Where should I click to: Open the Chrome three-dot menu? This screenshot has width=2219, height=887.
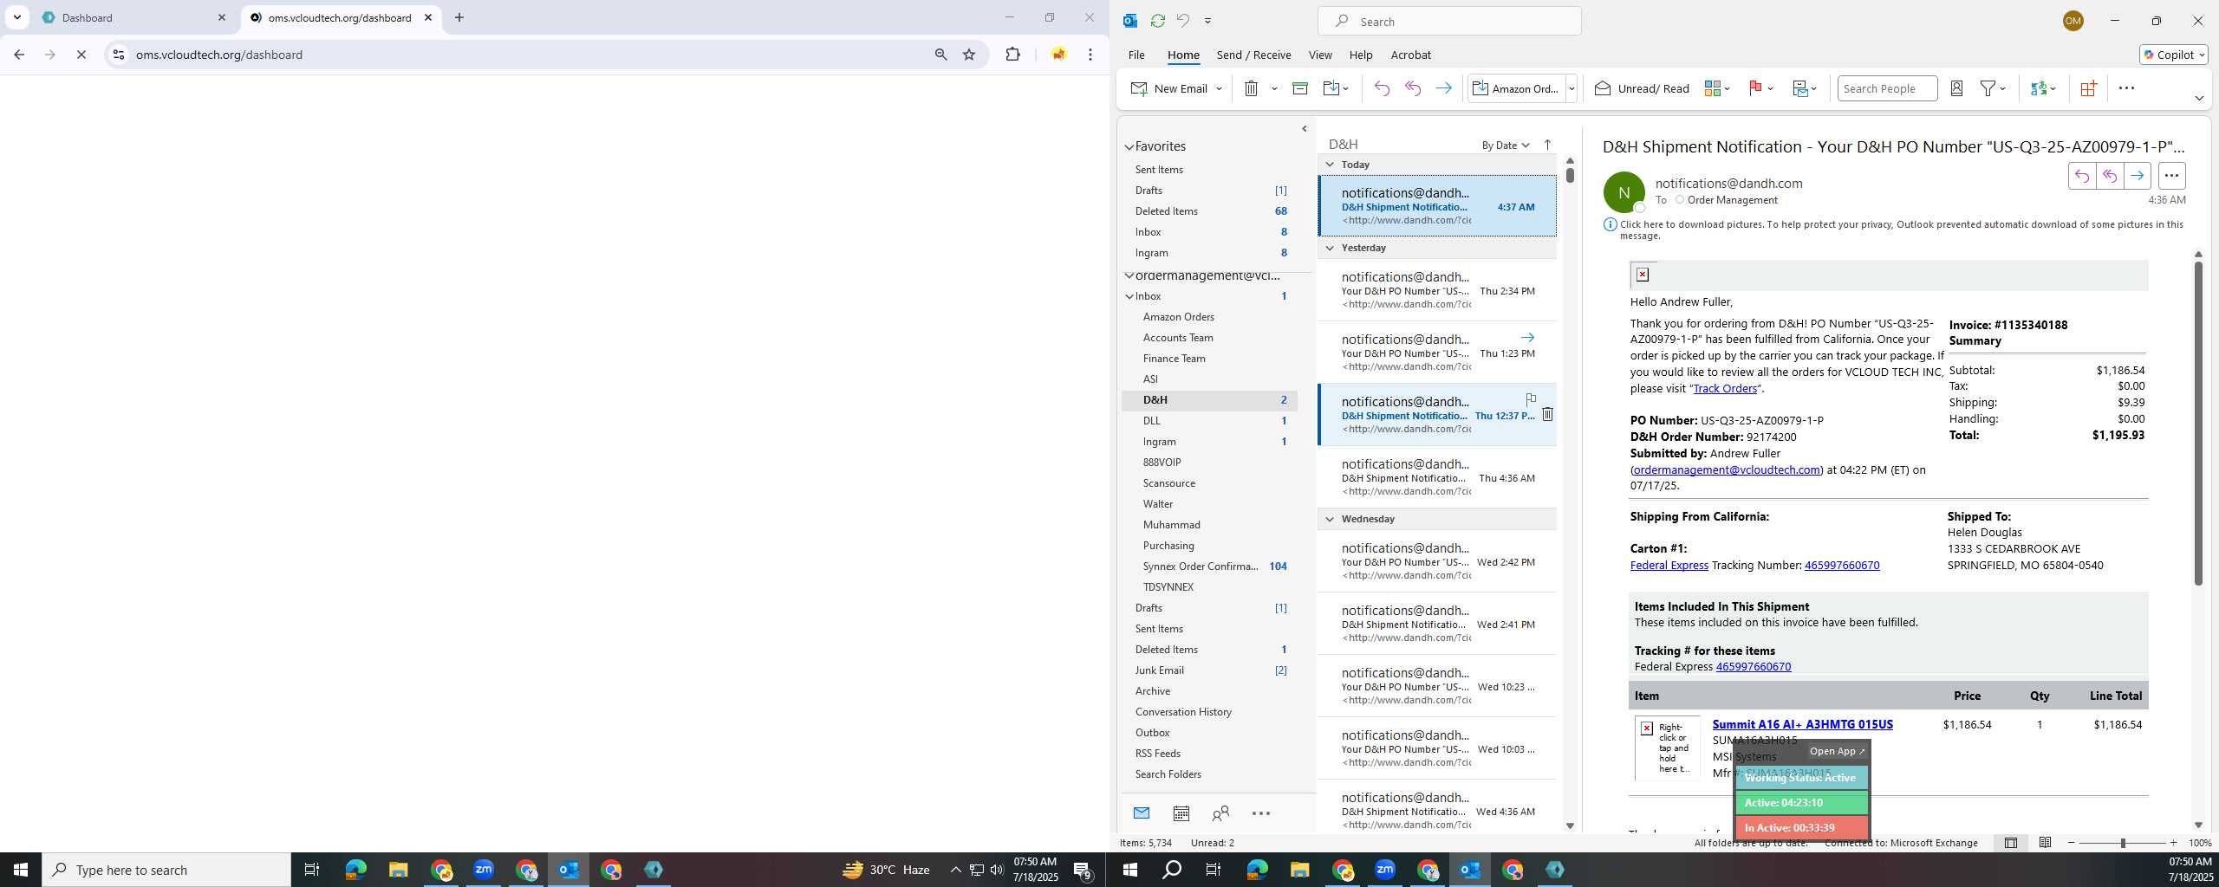[x=1090, y=55]
